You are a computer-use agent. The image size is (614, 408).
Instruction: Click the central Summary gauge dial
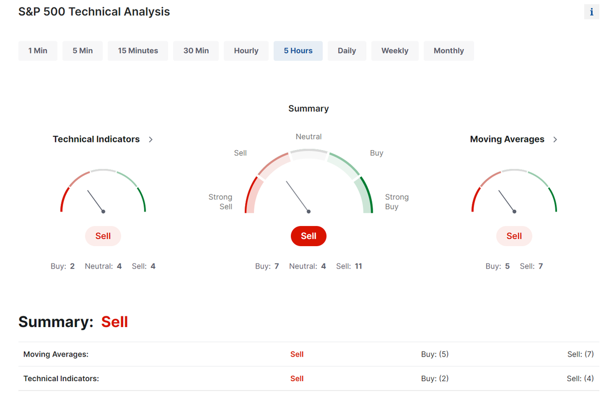[309, 181]
